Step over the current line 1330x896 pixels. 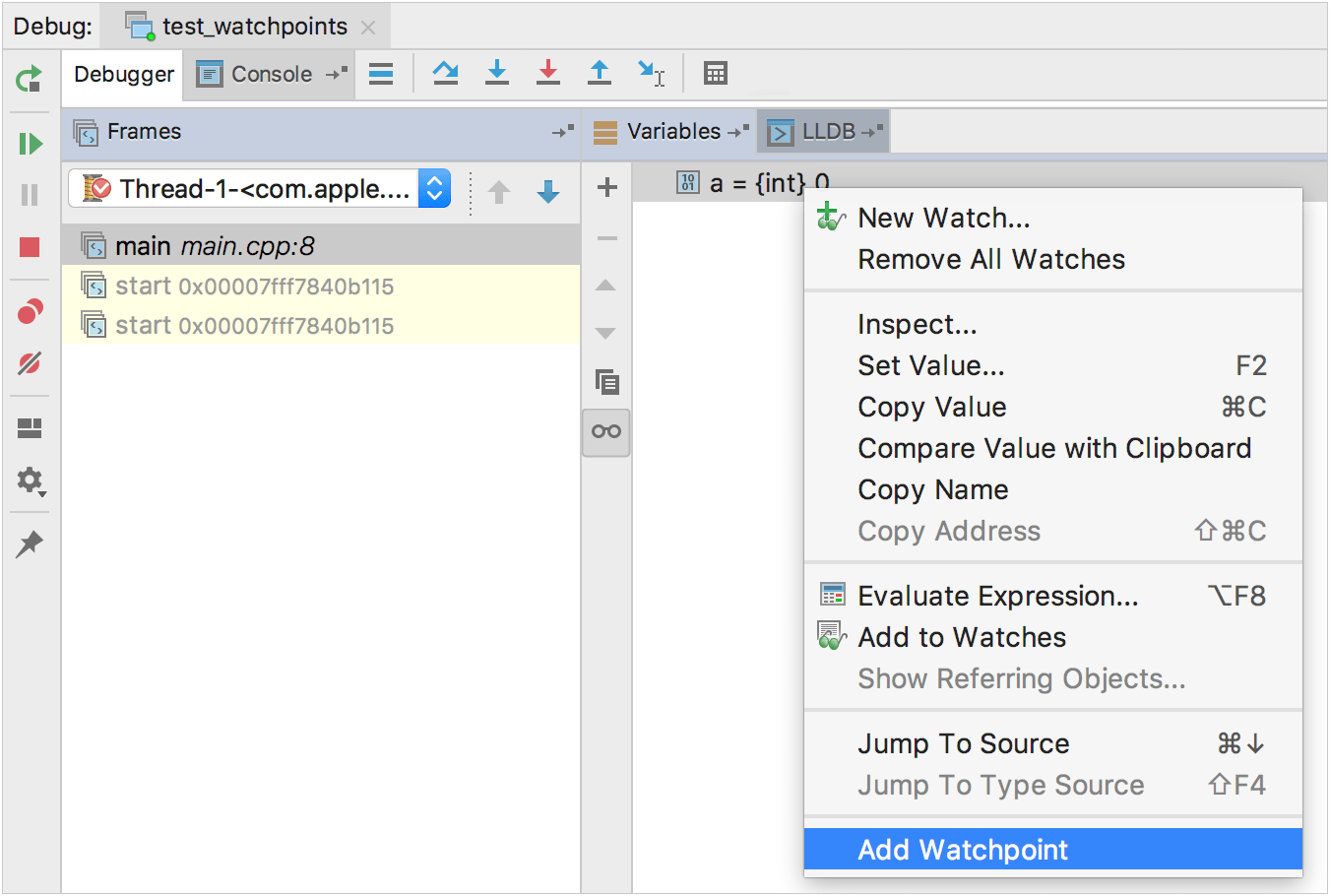pos(446,73)
